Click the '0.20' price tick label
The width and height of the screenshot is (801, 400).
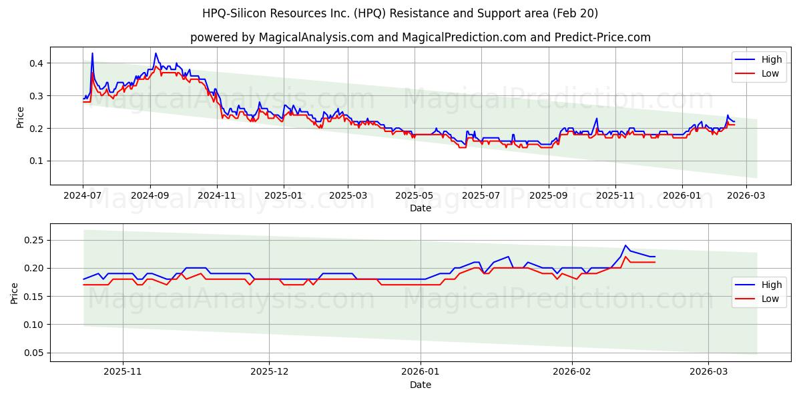click(35, 268)
